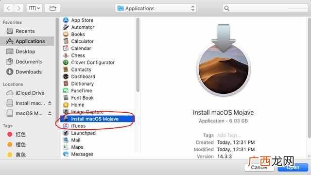Click the Cancel button
The height and width of the screenshot is (175, 311).
(259, 167)
